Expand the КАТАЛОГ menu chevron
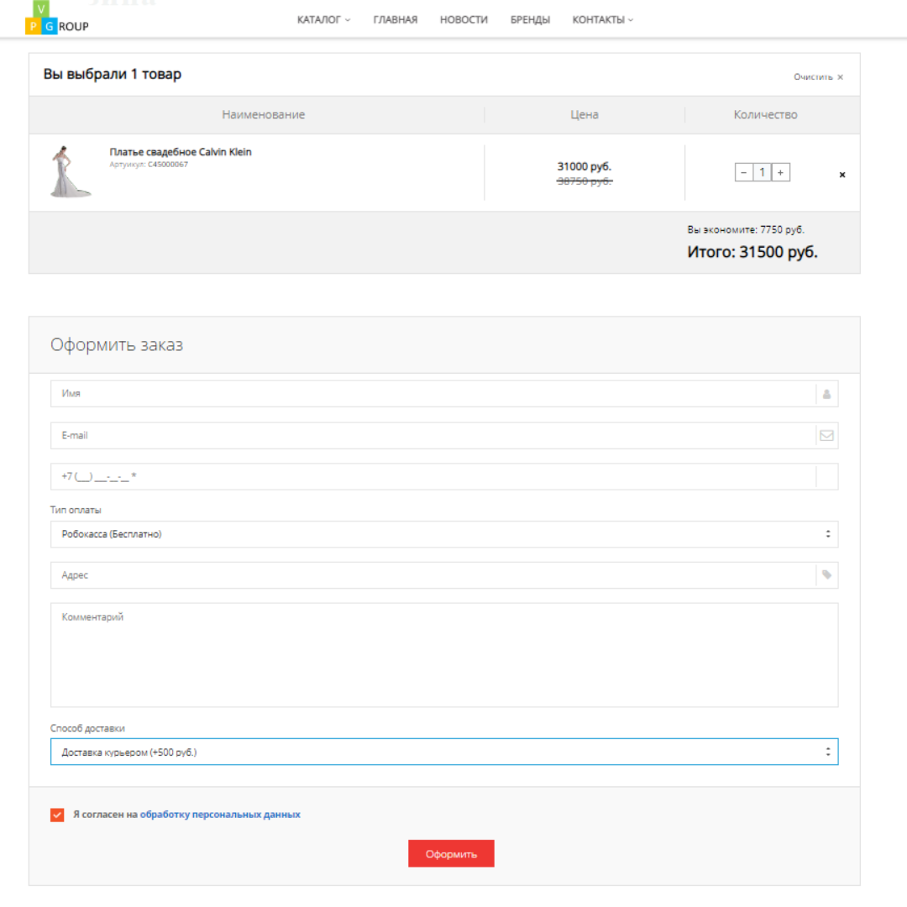Viewport: 907px width, 907px height. click(x=348, y=19)
